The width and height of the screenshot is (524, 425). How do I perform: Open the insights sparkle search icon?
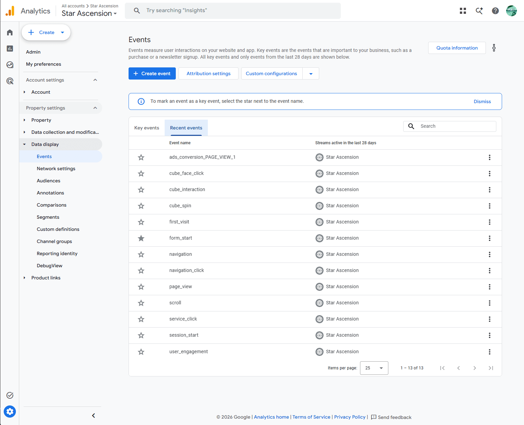pyautogui.click(x=479, y=11)
